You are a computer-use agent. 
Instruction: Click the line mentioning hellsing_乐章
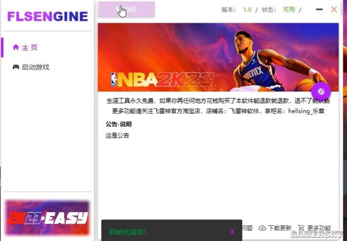(218, 111)
